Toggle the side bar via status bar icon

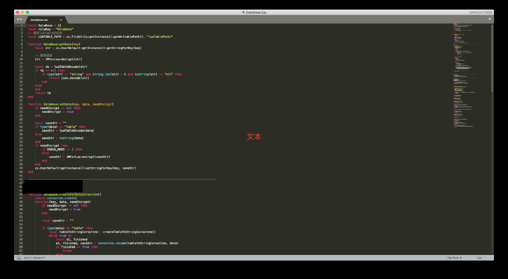(x=19, y=258)
